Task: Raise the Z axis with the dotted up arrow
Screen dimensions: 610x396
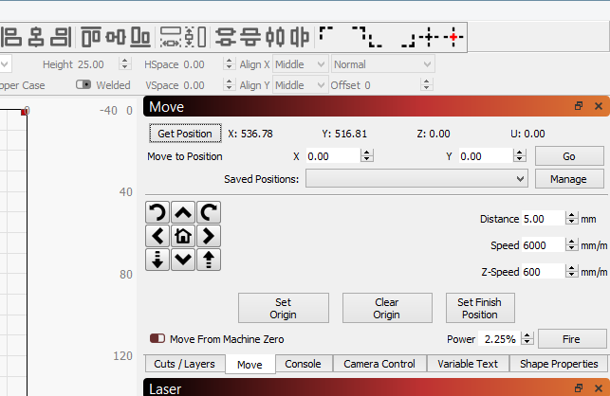Action: (x=208, y=259)
